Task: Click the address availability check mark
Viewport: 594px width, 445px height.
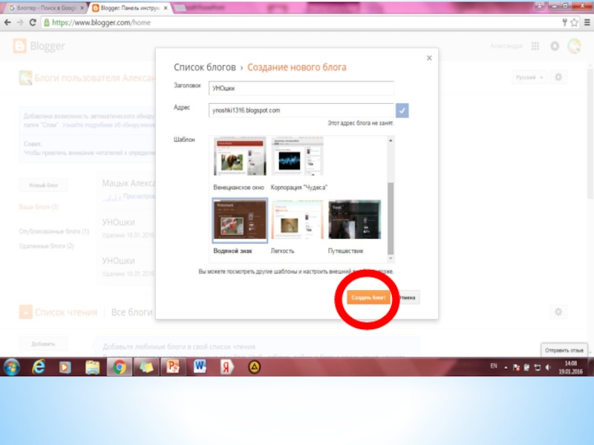Action: click(402, 111)
